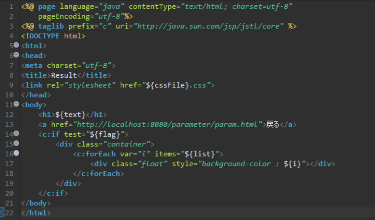The height and width of the screenshot is (220, 375).
Task: Click line number 1 in the gutter
Action: click(11, 6)
